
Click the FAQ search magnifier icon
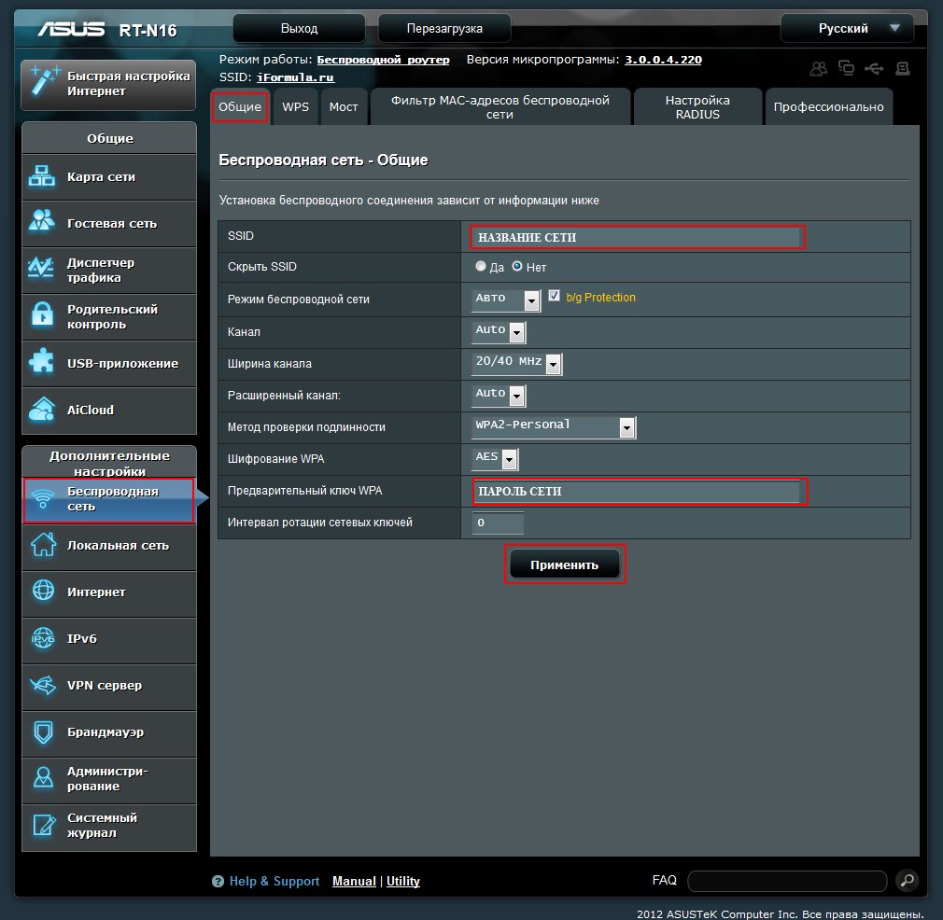906,880
